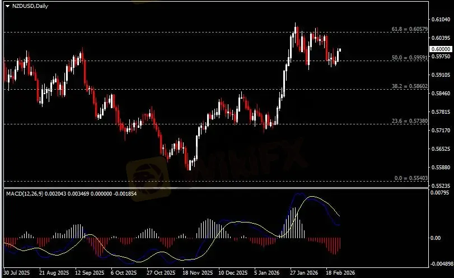Click the 30 Jul 2025 date label
Viewport: 454px width, 278px height.
[17, 273]
